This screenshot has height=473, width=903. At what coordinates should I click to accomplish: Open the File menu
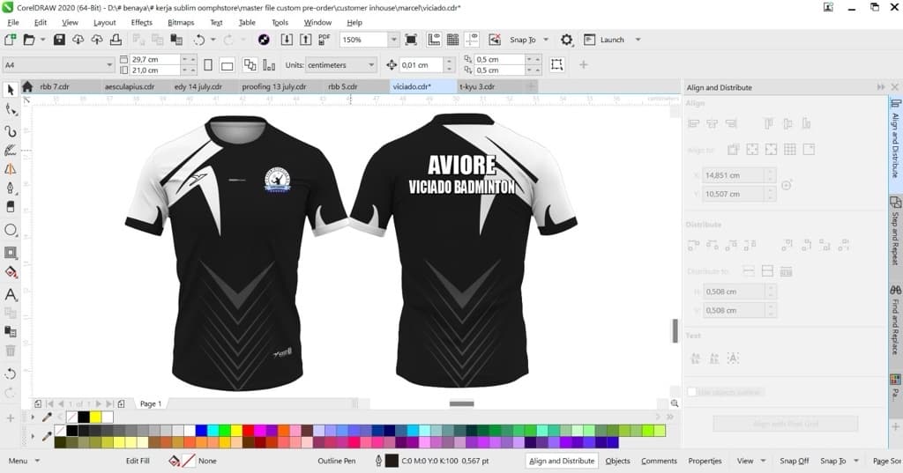click(12, 22)
